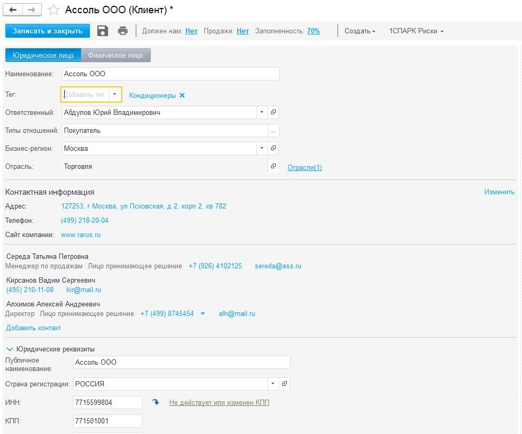Open the Заполненность 70% link
The width and height of the screenshot is (522, 434).
[313, 31]
